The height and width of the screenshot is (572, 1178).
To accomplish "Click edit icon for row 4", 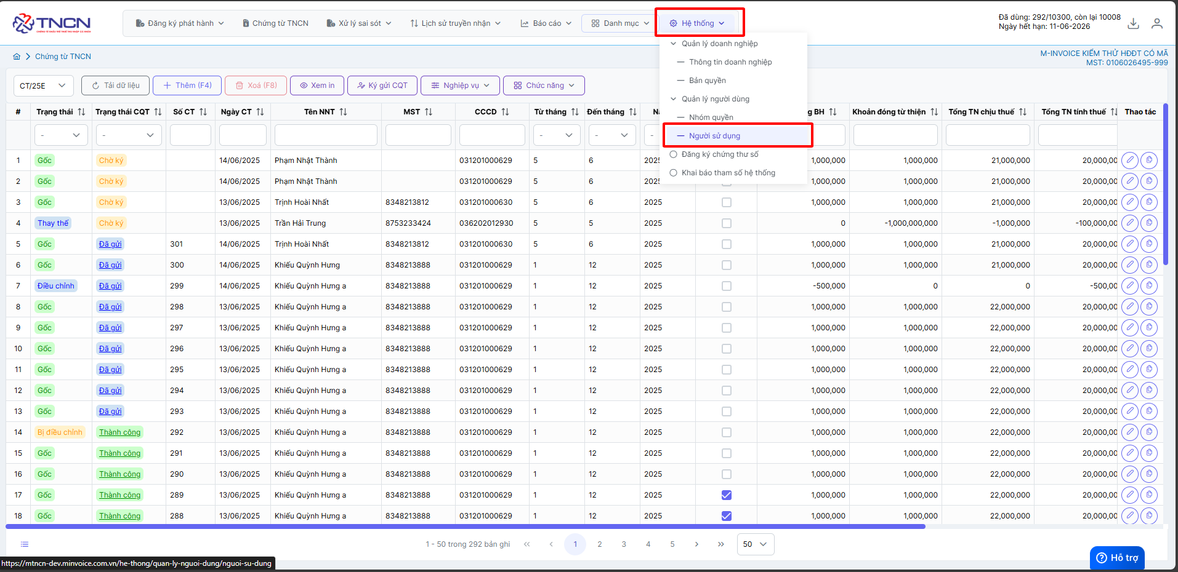I will click(x=1129, y=223).
